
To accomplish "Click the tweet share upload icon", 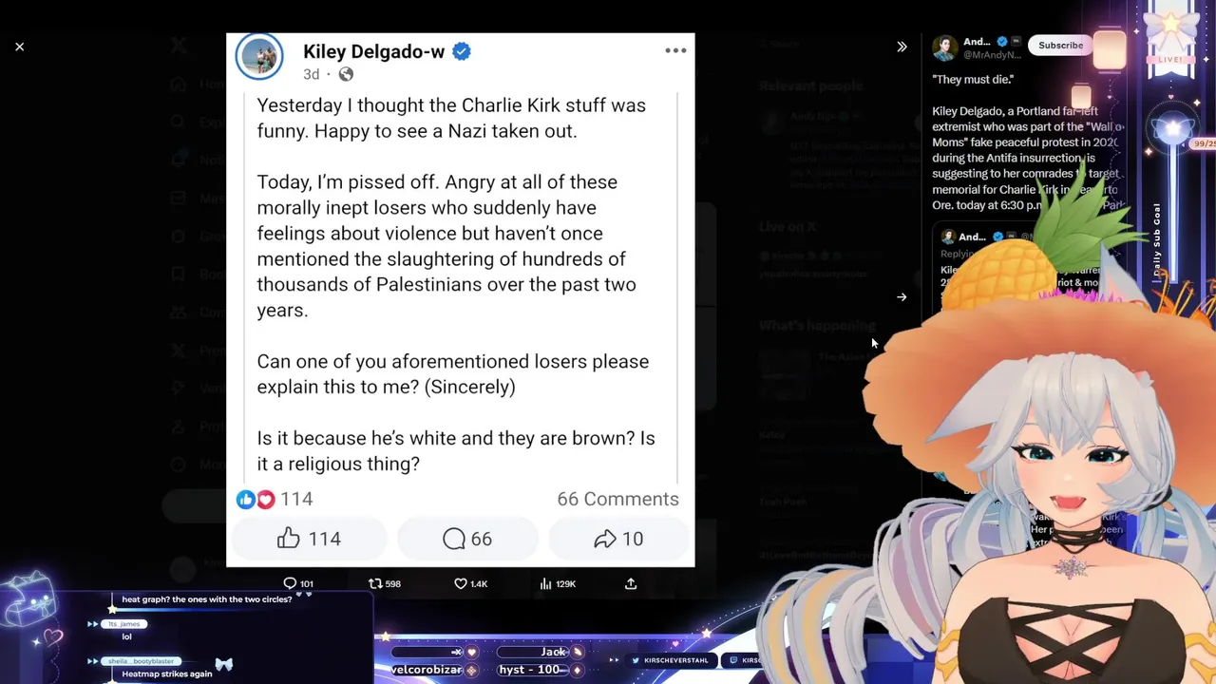I will click(631, 583).
